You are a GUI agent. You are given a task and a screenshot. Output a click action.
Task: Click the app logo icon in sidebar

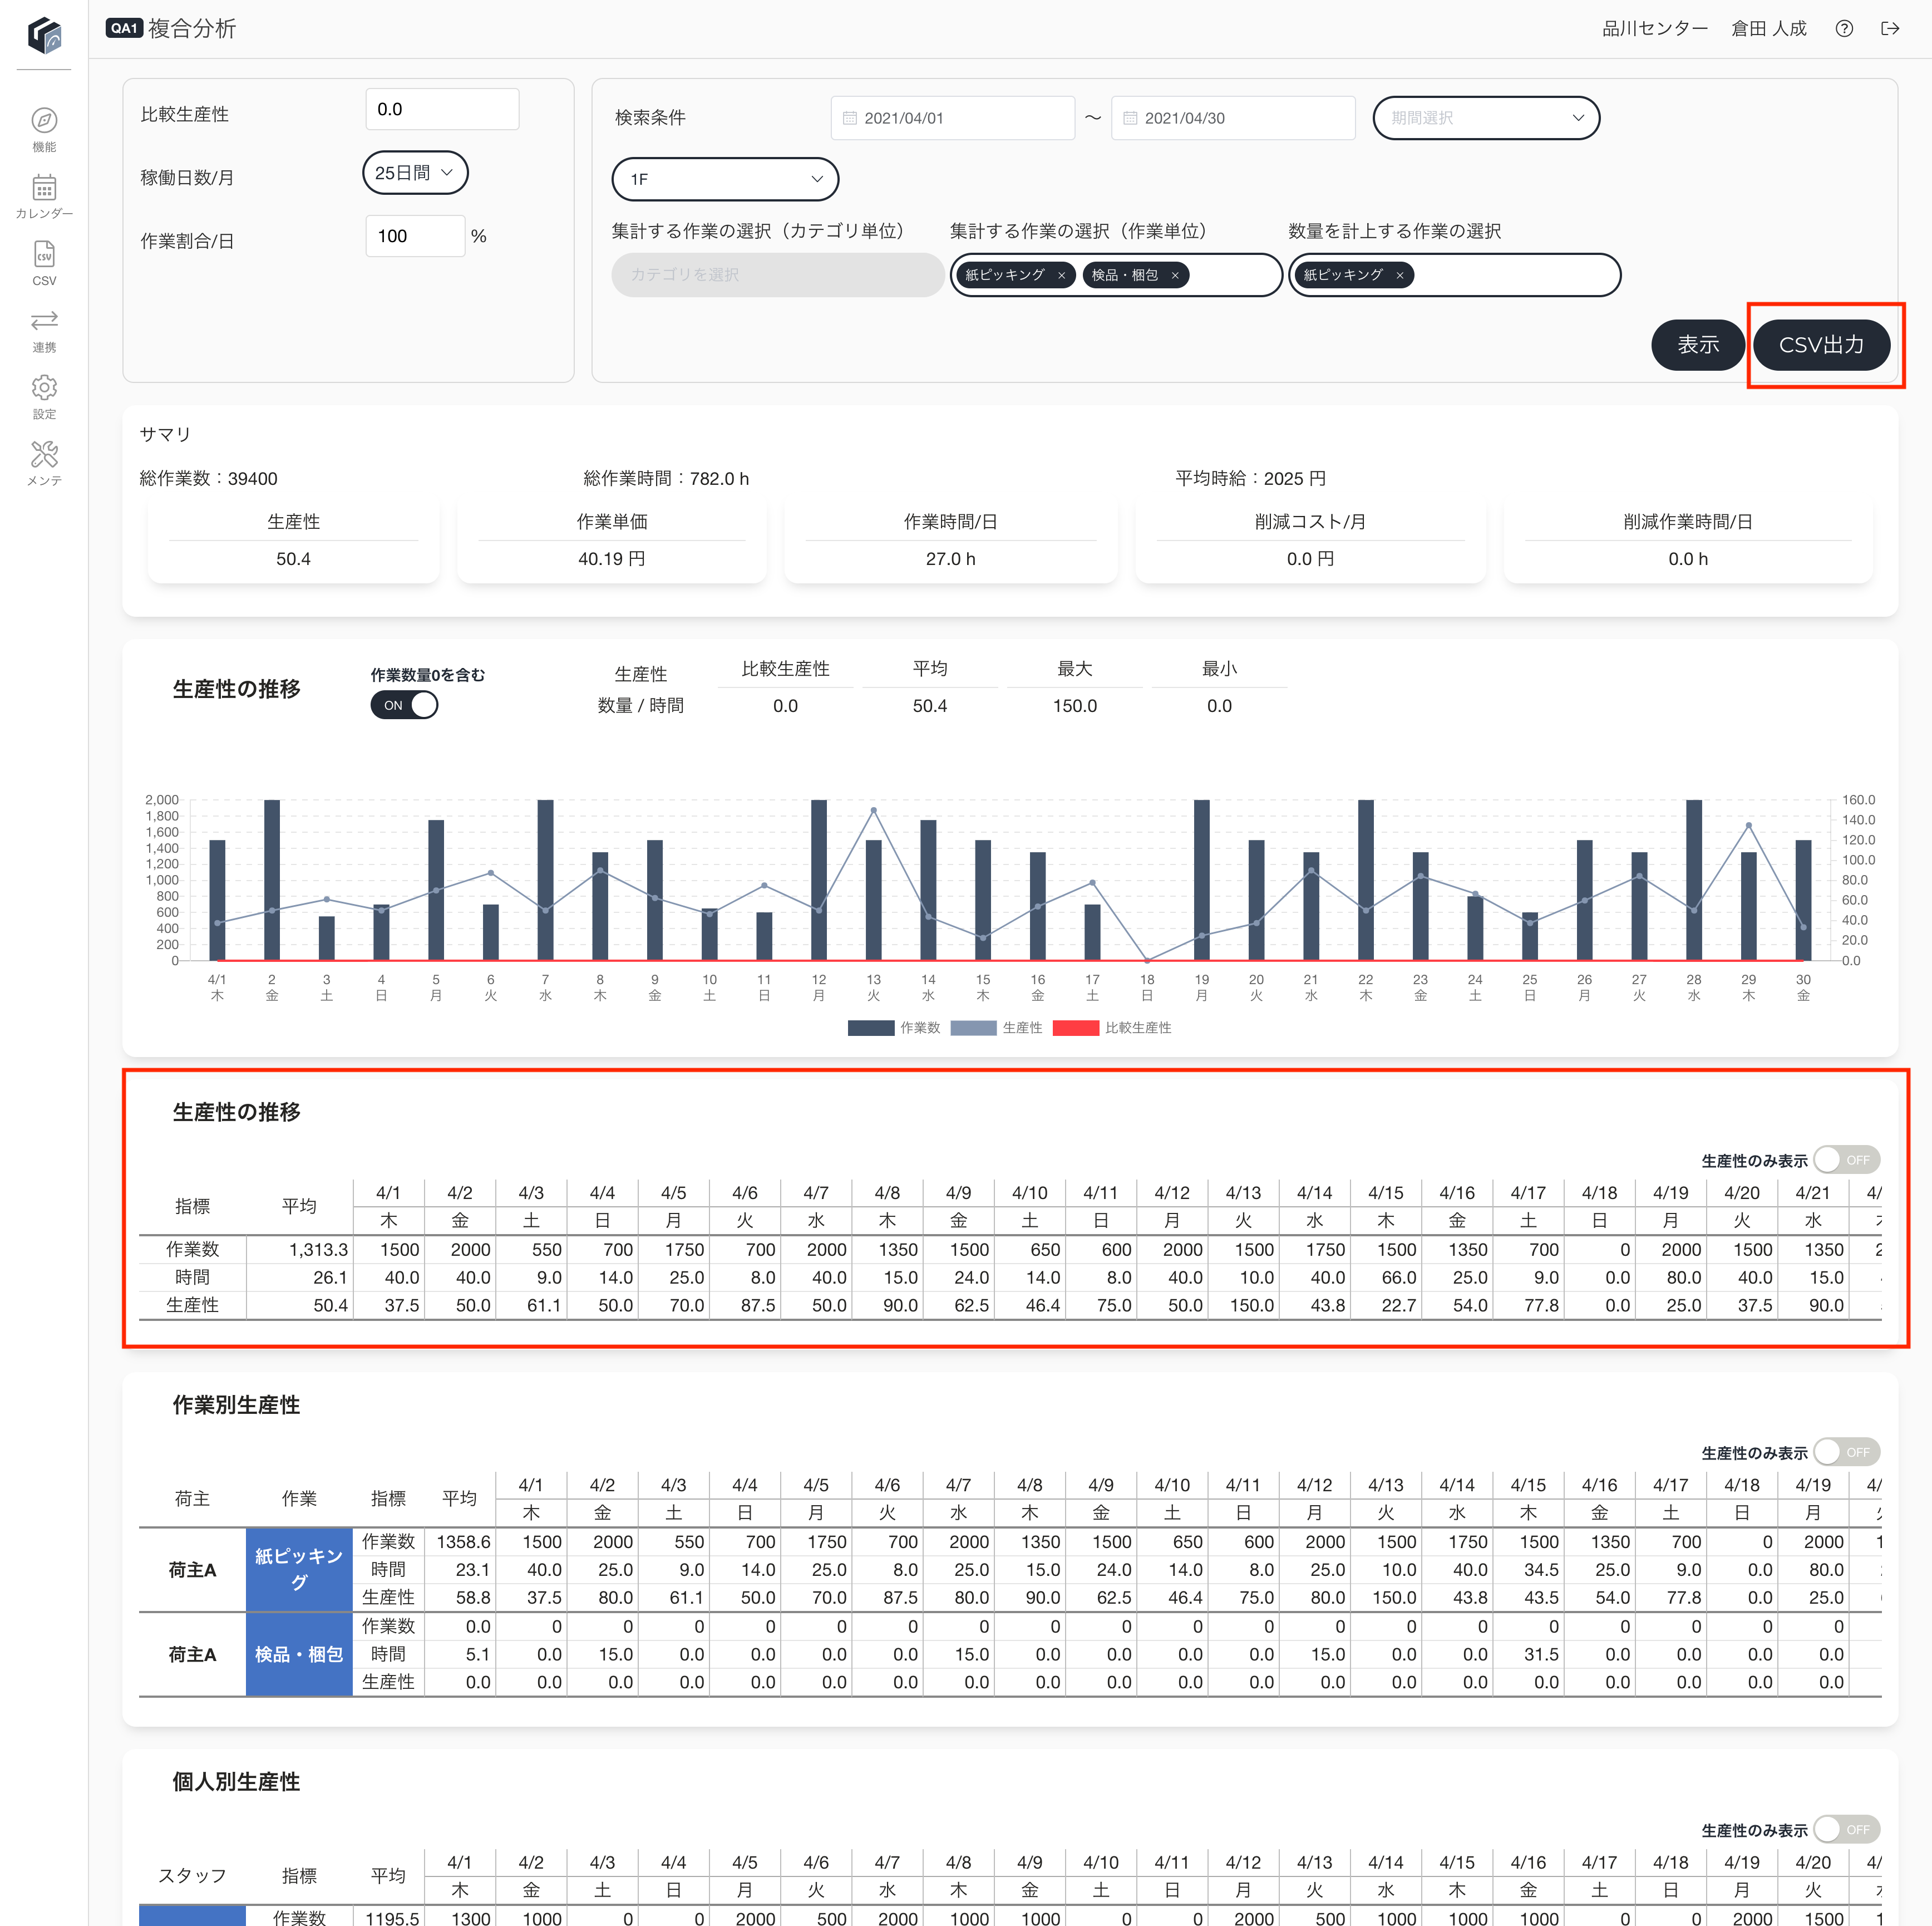coord(44,35)
